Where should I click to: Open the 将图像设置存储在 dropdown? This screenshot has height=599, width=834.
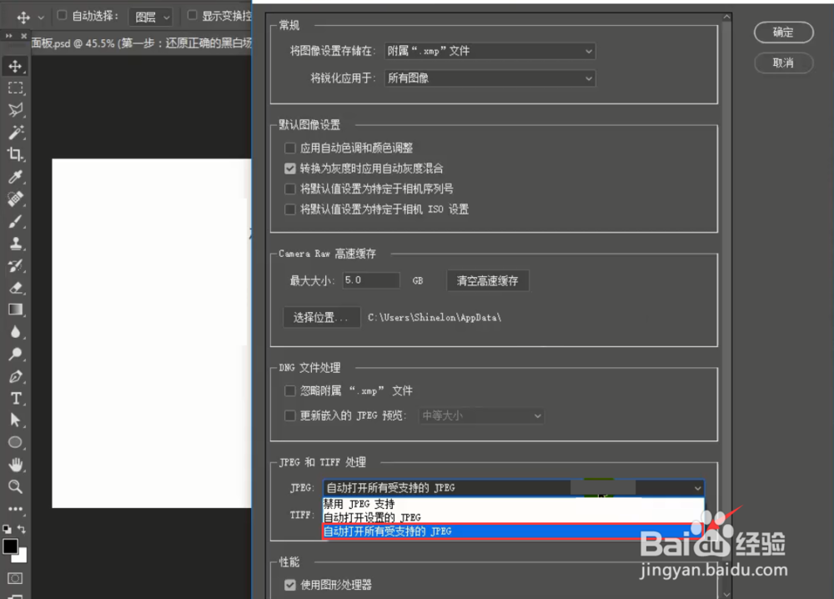[490, 51]
